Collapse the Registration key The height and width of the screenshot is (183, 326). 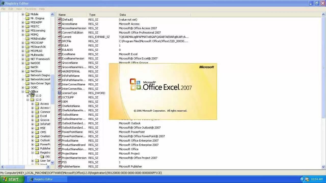[32, 152]
